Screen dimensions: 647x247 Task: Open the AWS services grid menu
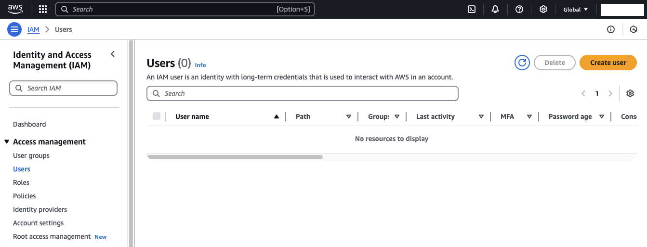point(43,9)
